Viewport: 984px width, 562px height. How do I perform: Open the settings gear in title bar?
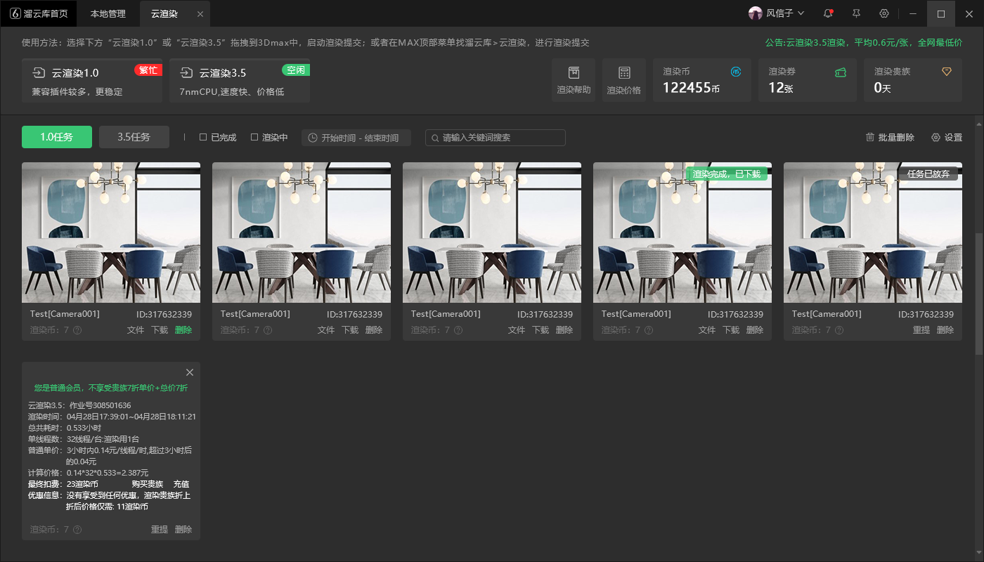884,13
